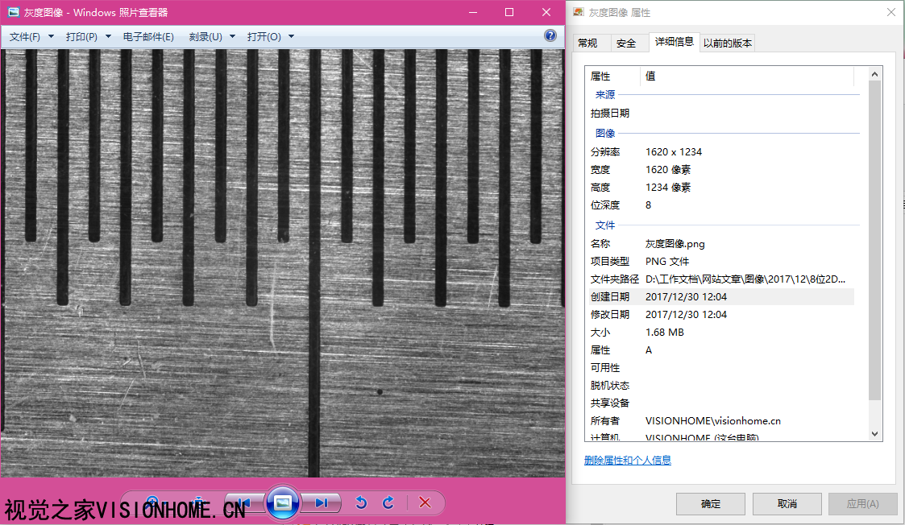This screenshot has height=525, width=905.
Task: Click the 确定 button
Action: pos(711,504)
